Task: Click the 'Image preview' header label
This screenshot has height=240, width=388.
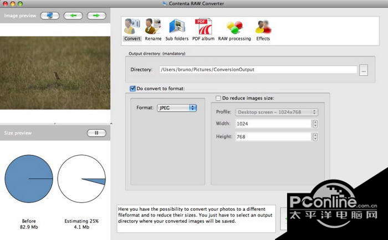Action: [20, 16]
